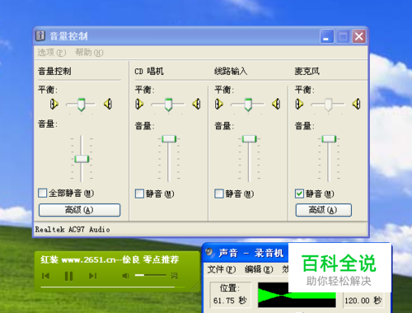Click speaker mute icon in green player
412x313 pixels.
tap(126, 275)
